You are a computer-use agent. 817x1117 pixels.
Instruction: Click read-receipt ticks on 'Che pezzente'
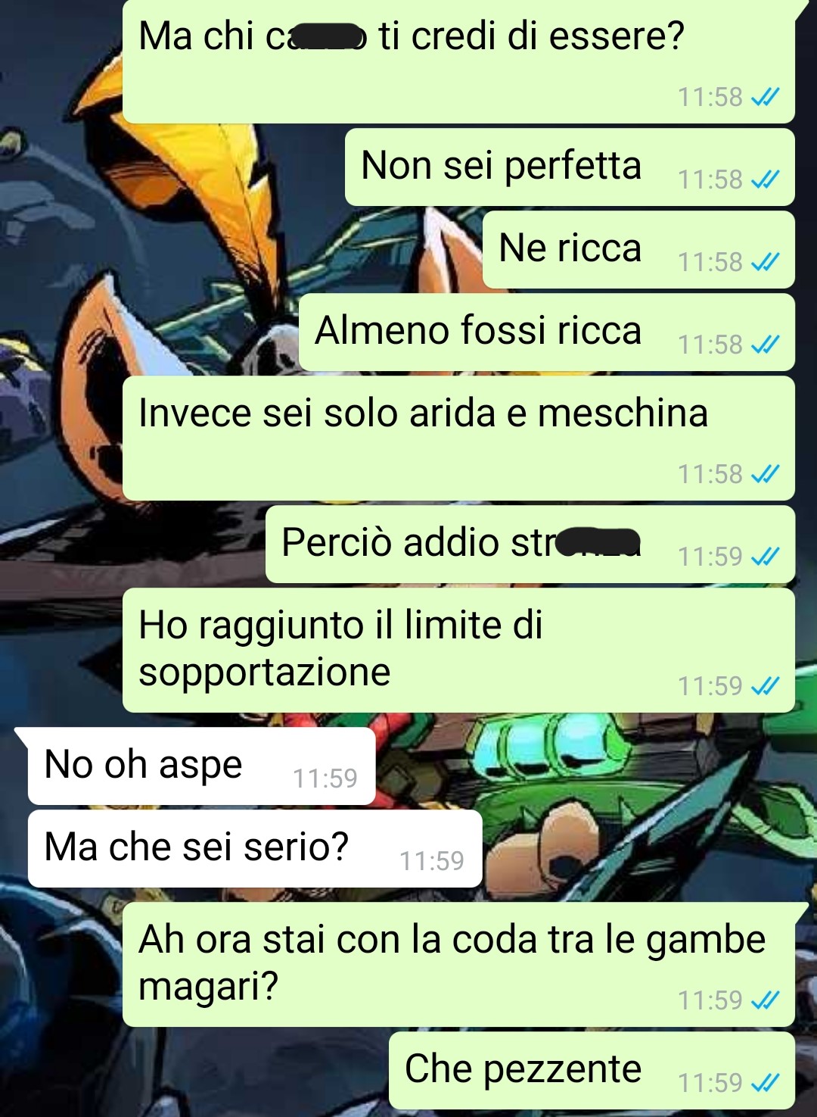point(765,1083)
